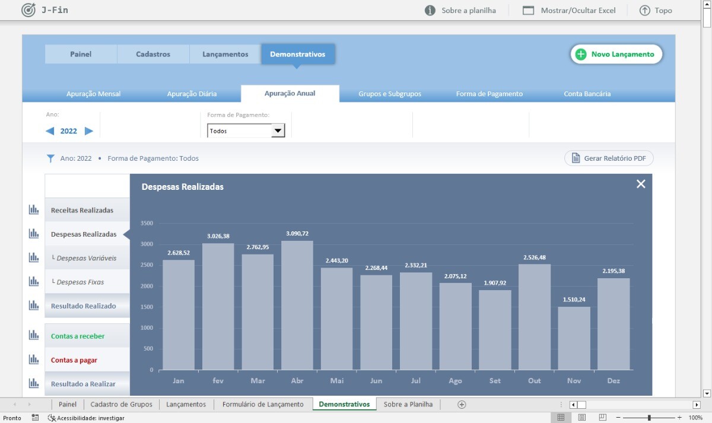Click the Topo up-arrow icon
Viewport: 712px width, 423px height.
pos(645,11)
